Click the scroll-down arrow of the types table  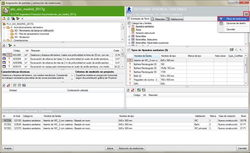[246, 83]
